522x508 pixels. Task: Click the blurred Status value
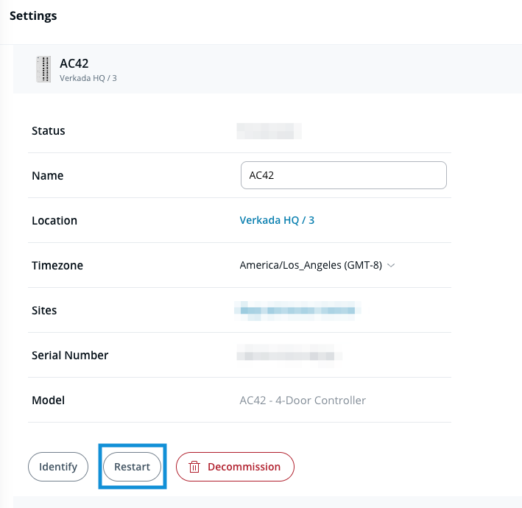coord(269,132)
